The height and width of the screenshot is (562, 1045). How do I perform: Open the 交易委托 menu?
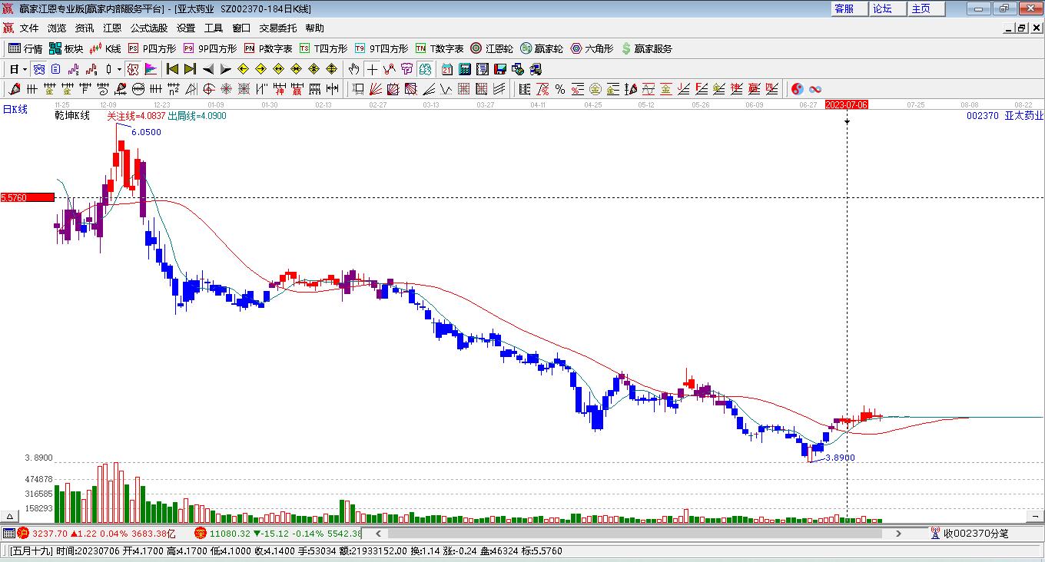pyautogui.click(x=277, y=28)
